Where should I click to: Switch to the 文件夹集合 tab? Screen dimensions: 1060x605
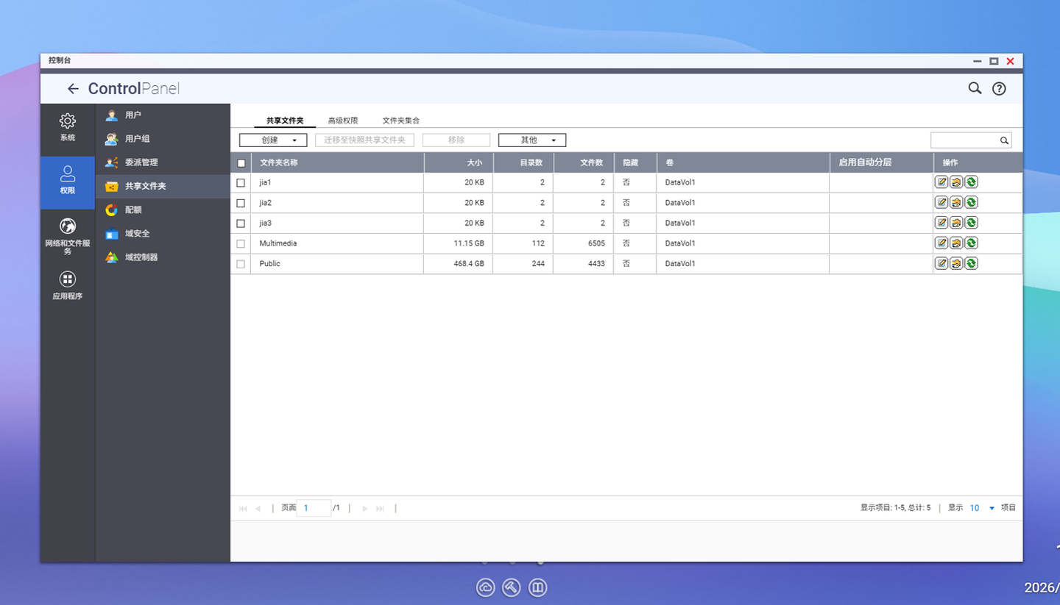point(401,121)
